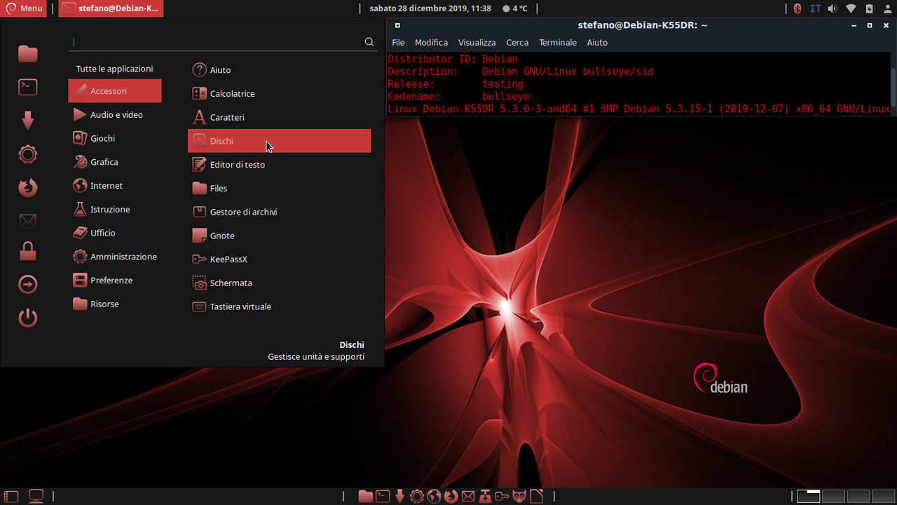The width and height of the screenshot is (897, 505).
Task: Open the volume tray icon
Action: tap(833, 8)
